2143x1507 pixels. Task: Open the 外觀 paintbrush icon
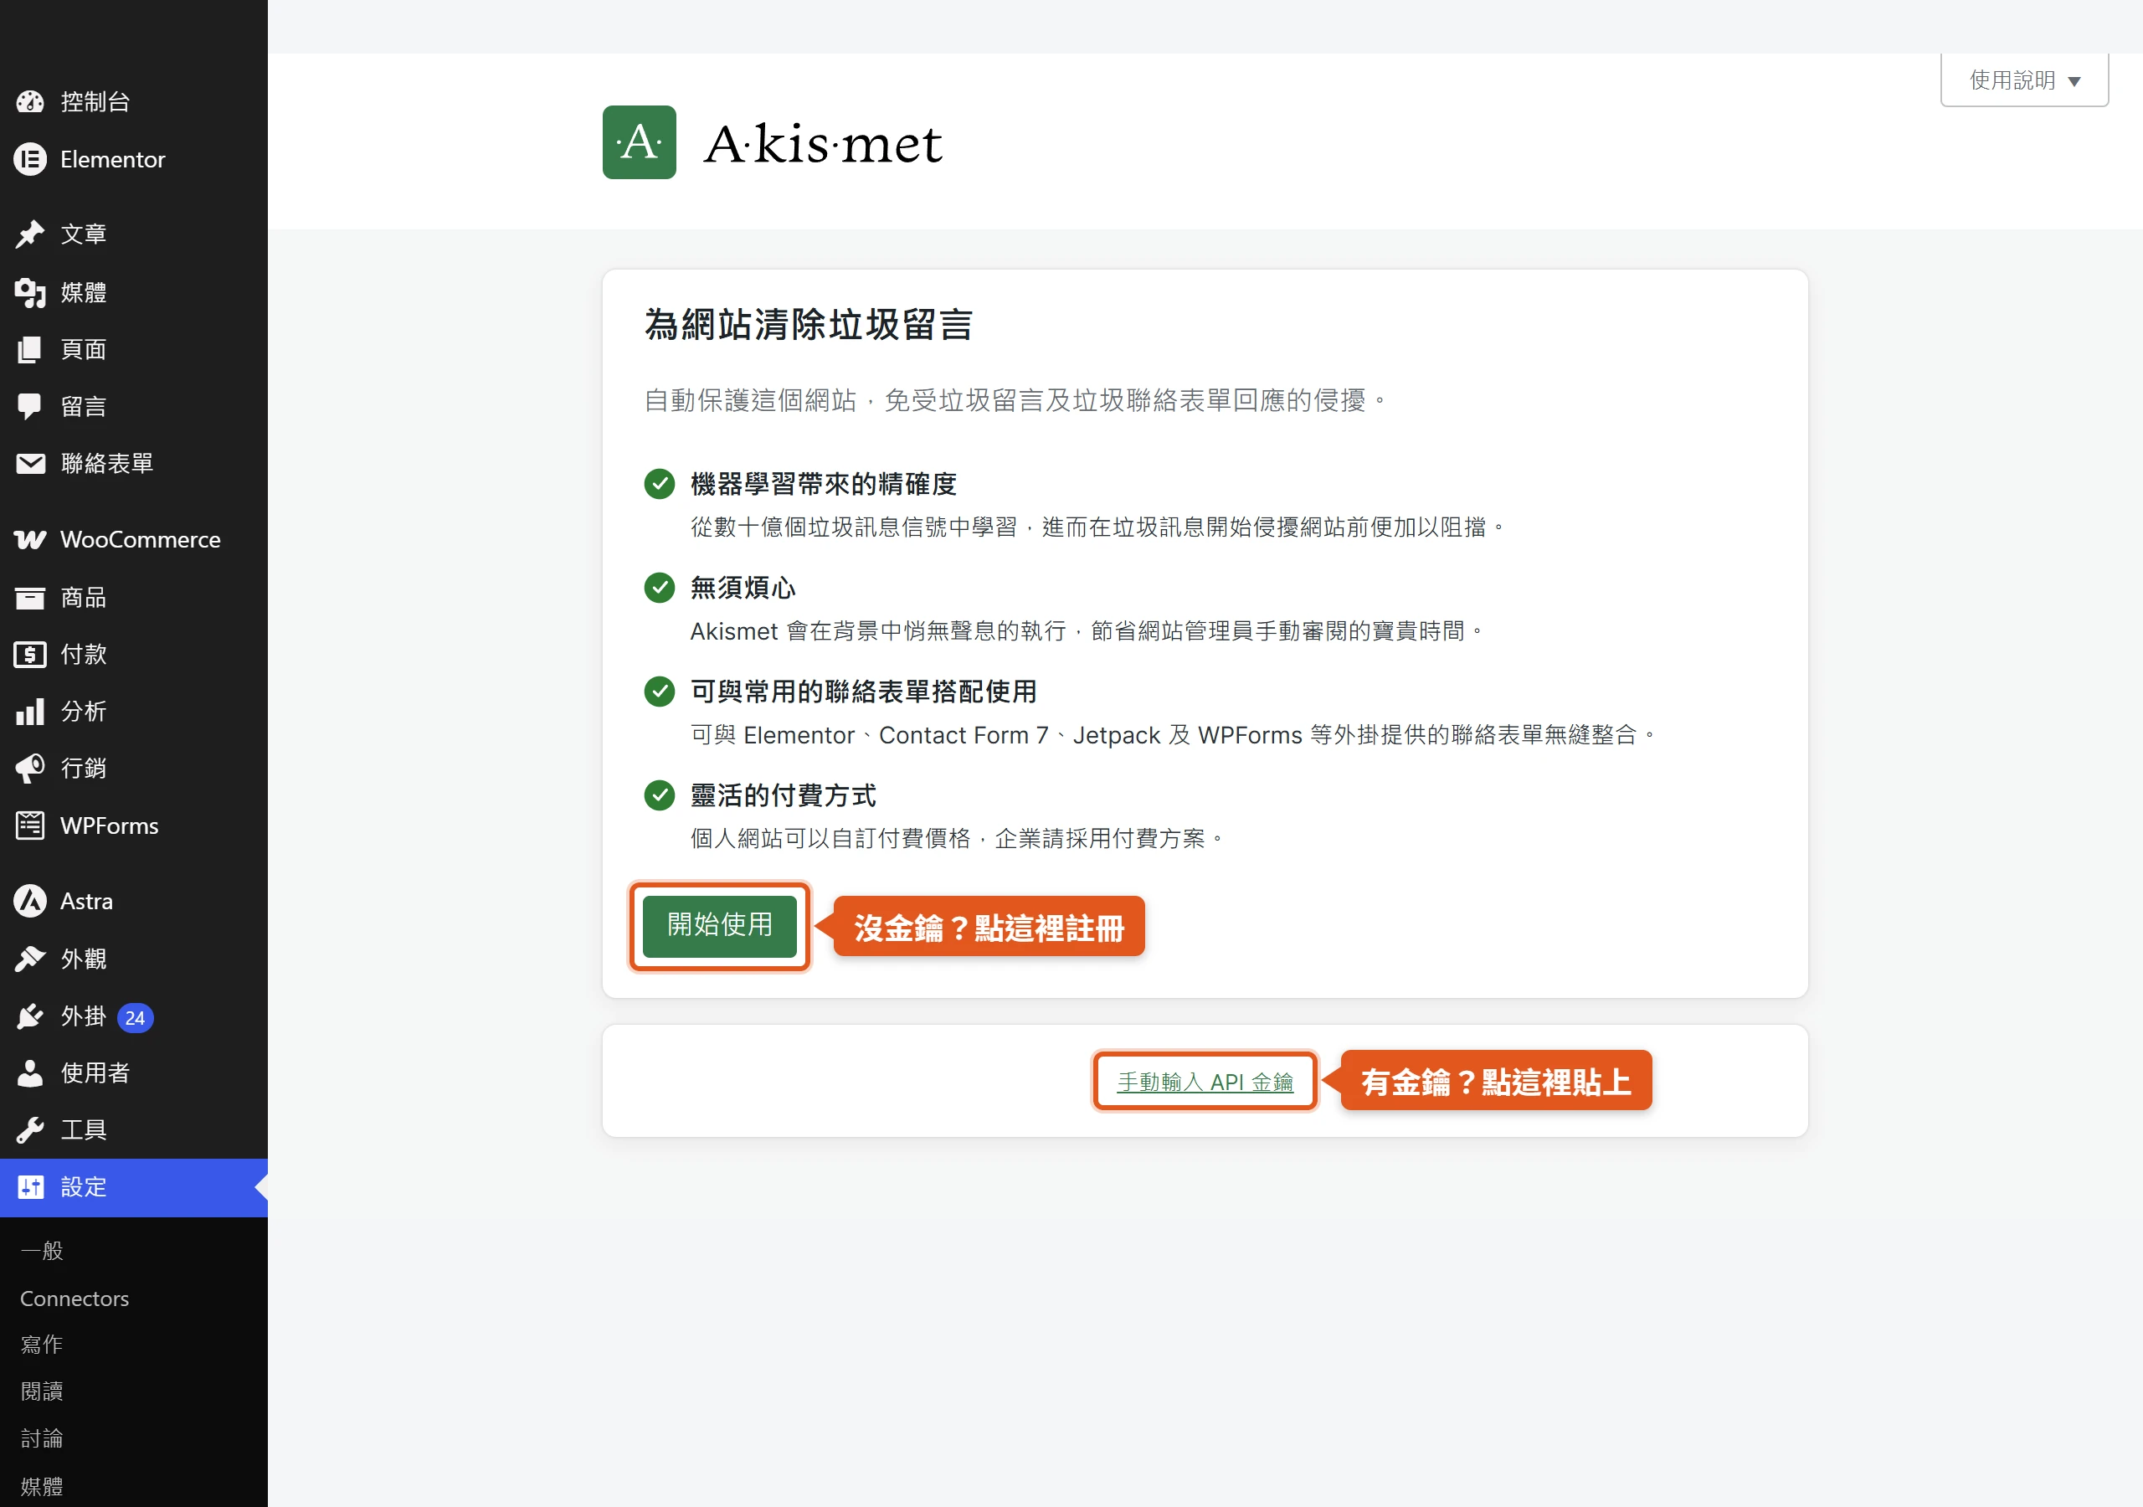click(30, 959)
